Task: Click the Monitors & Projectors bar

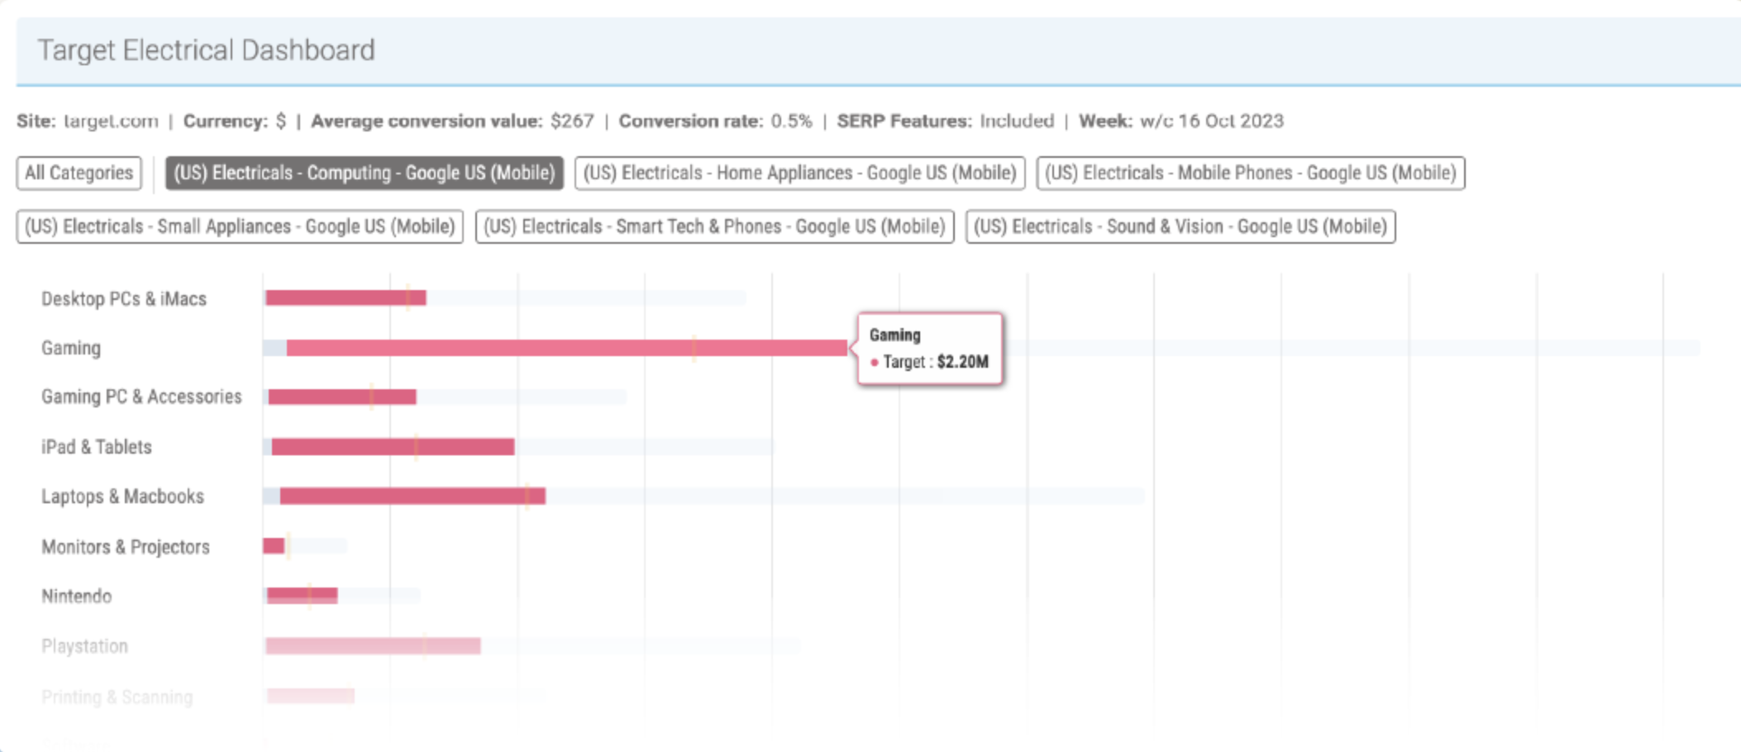Action: [274, 545]
